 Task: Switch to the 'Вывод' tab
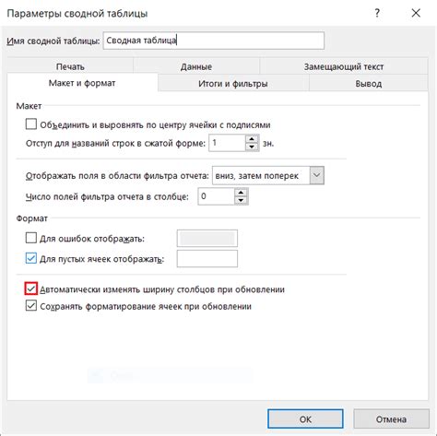[369, 83]
